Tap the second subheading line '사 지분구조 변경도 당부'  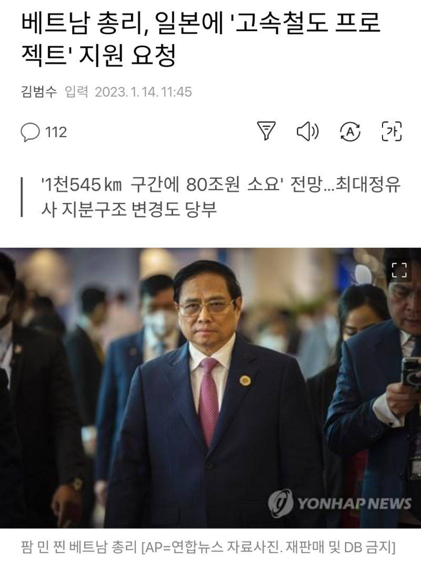pyautogui.click(x=129, y=209)
